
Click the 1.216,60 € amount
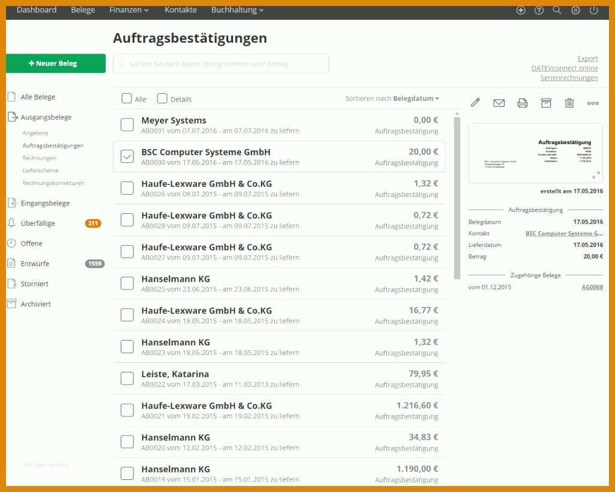pos(417,405)
